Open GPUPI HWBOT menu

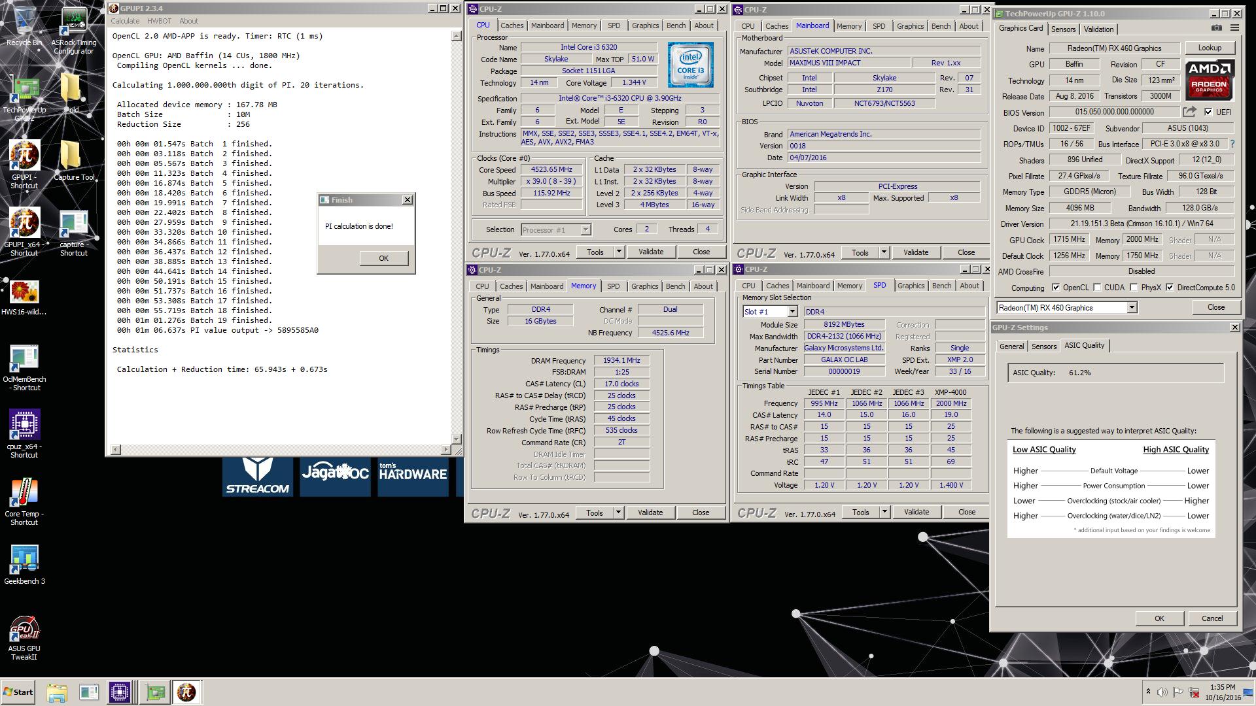coord(159,21)
